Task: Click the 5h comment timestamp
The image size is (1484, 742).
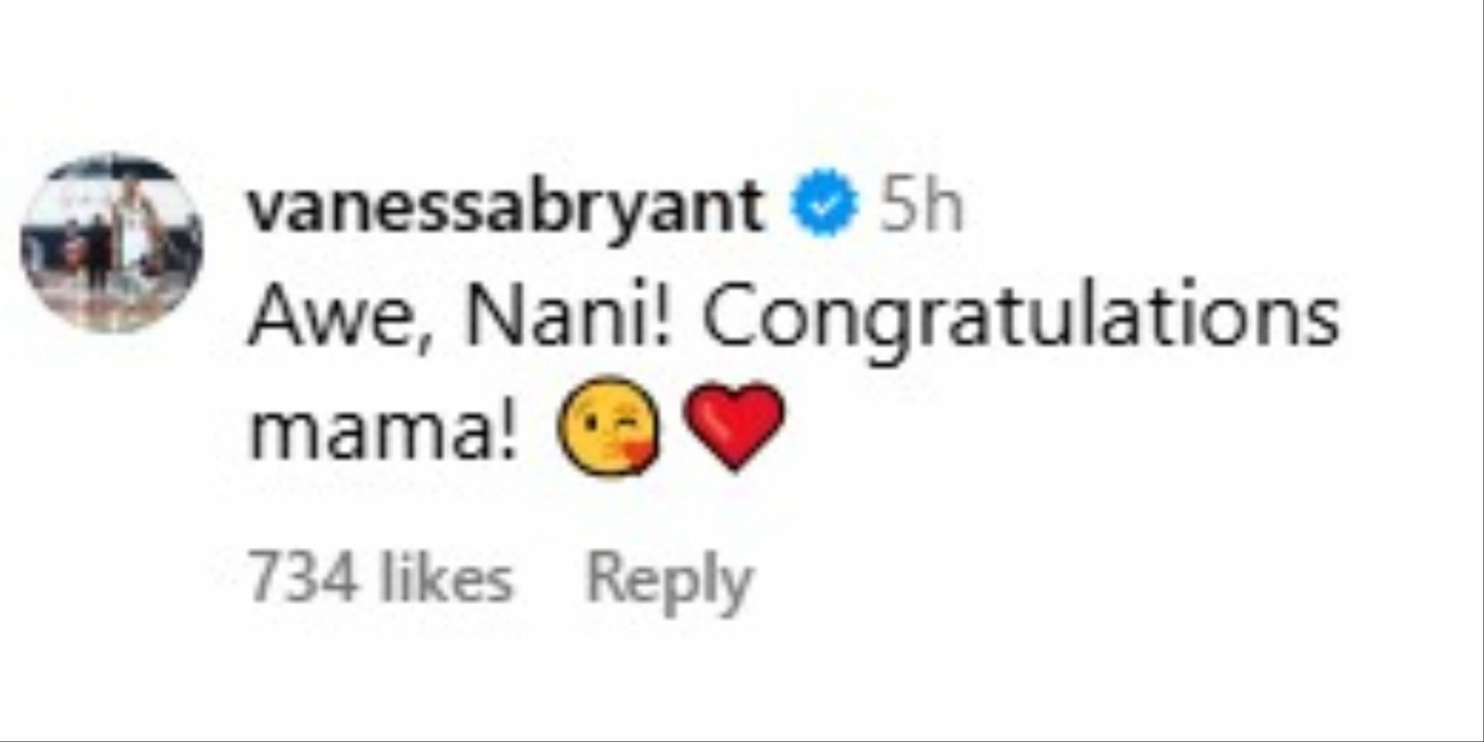Action: 921,207
